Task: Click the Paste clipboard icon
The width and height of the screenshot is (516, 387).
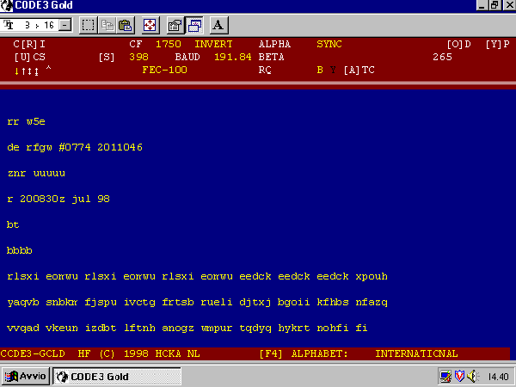Action: point(126,24)
